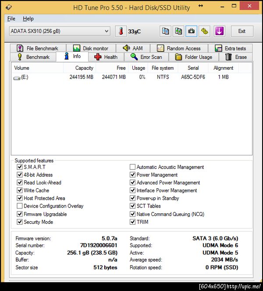263x291 pixels.
Task: Click the Usage column header
Action: [138, 68]
